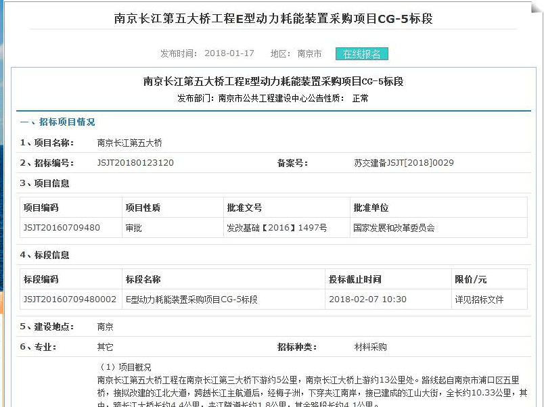Click the 在线报名 button
The width and height of the screenshot is (544, 407).
[361, 54]
